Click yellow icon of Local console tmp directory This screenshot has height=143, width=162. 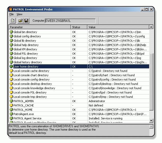[11, 97]
